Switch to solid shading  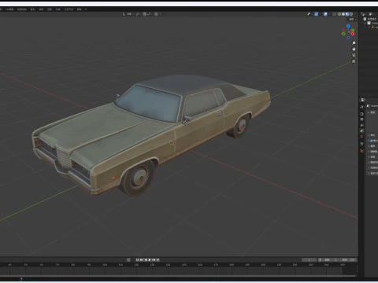tap(343, 14)
